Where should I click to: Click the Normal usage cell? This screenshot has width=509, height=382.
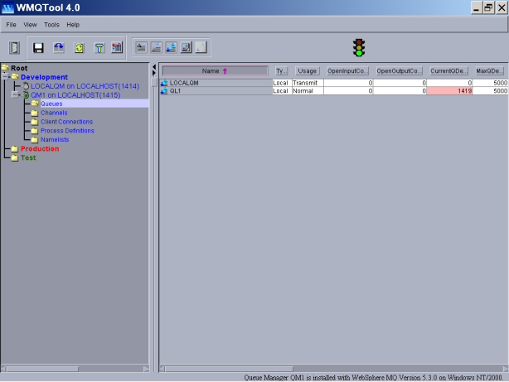(x=308, y=91)
